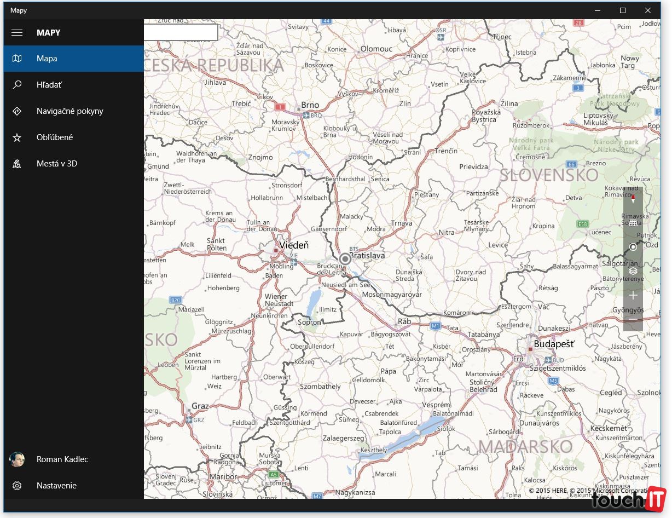Viewport: 672px width, 518px height.
Task: Click the search text box
Action: click(181, 32)
